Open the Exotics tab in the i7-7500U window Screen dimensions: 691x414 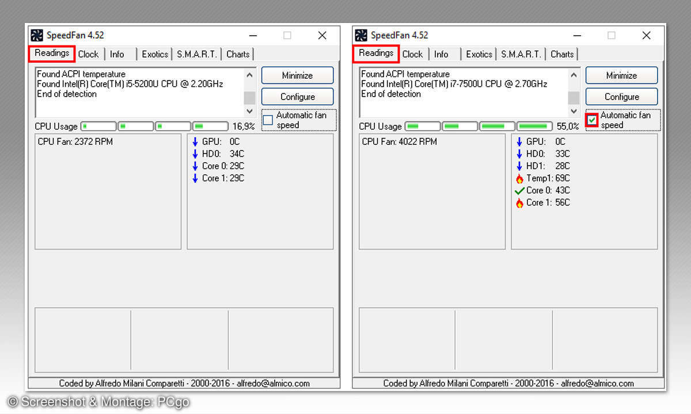click(x=479, y=55)
